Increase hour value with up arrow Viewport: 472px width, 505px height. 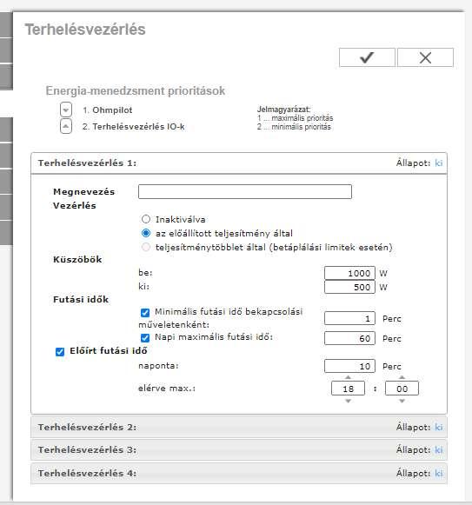coord(348,377)
